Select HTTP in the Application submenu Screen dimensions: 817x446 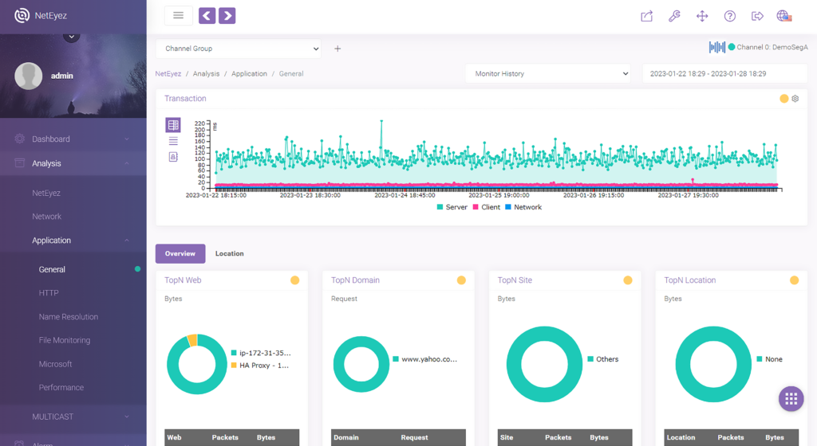coord(49,292)
